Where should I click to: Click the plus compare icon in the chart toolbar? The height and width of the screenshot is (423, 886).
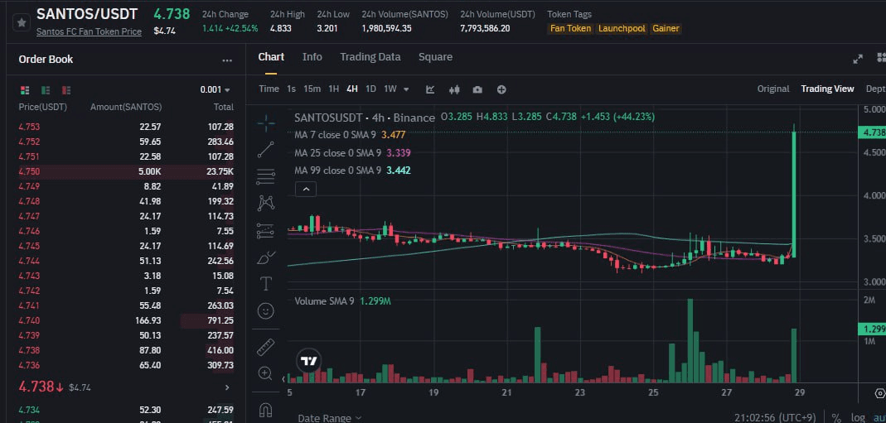[x=501, y=89]
